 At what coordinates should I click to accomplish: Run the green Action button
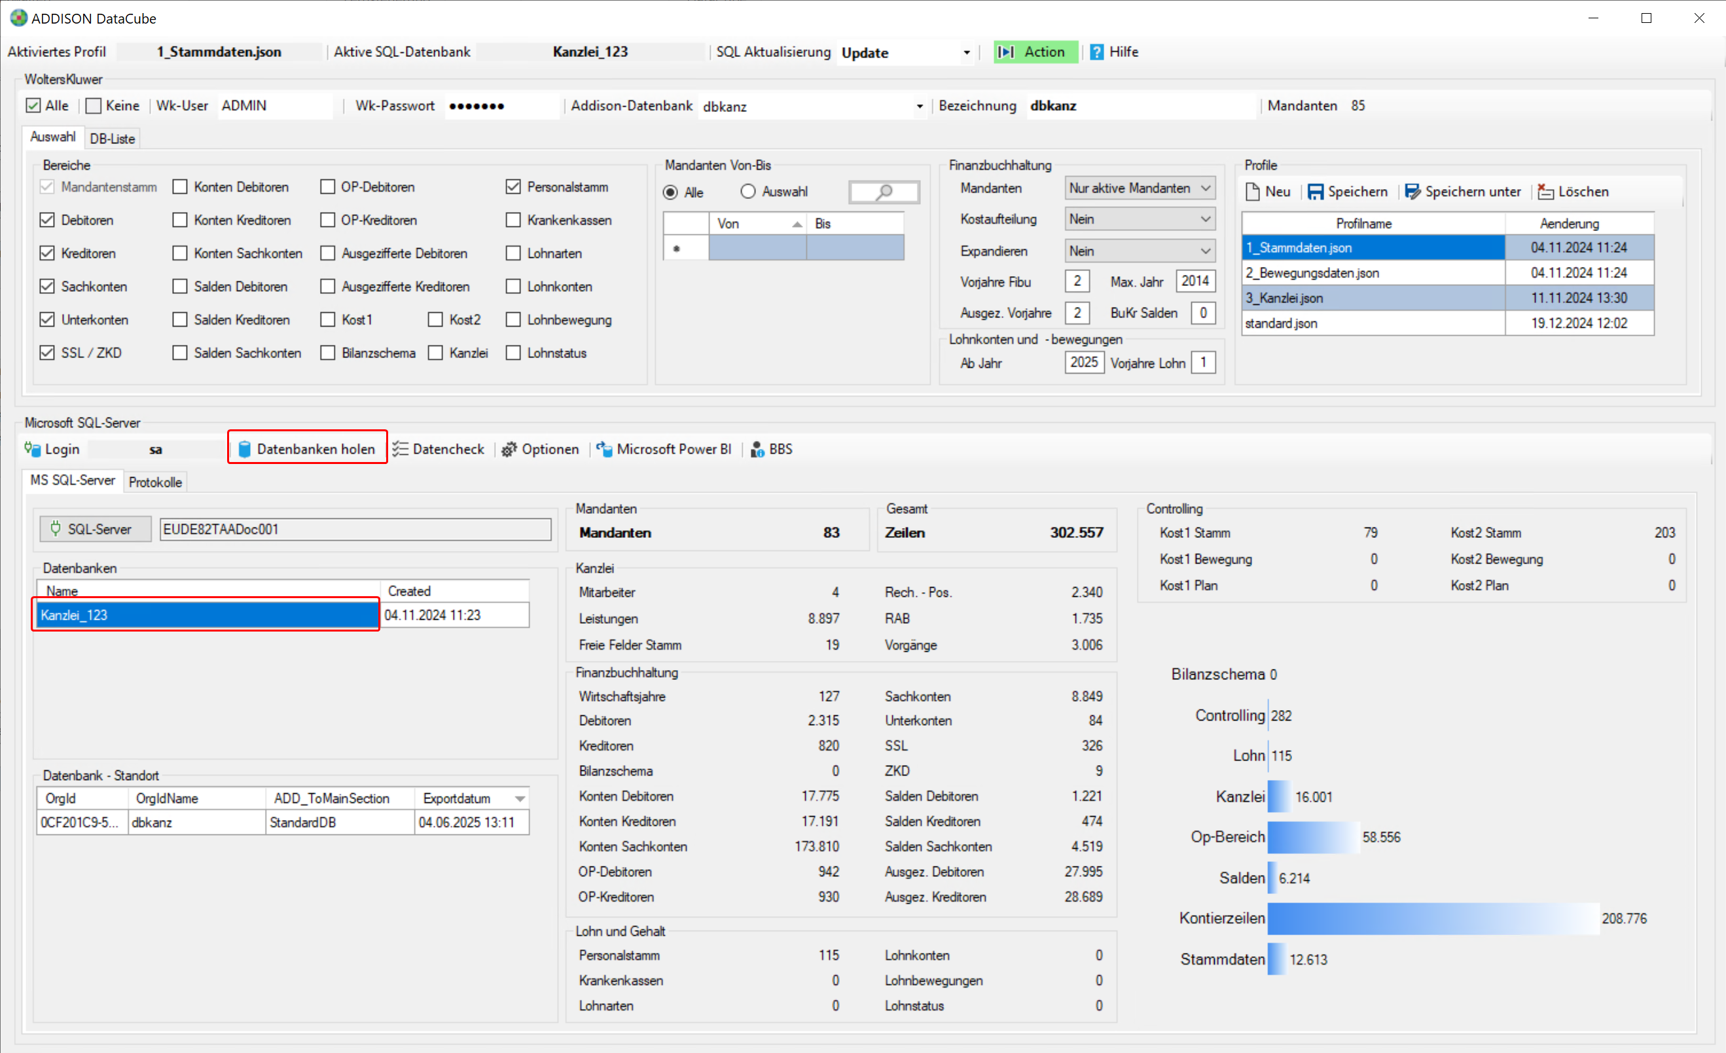1035,52
